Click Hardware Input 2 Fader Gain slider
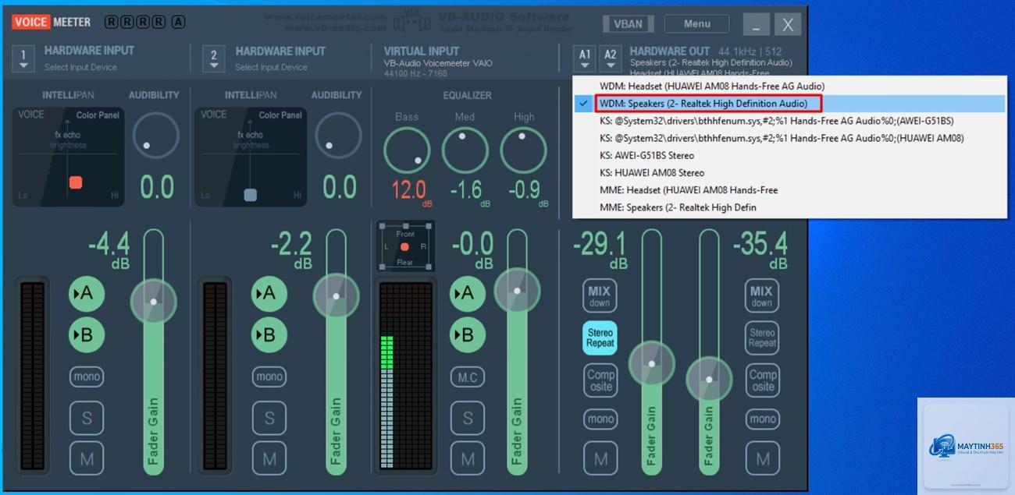1015x495 pixels. tap(337, 351)
